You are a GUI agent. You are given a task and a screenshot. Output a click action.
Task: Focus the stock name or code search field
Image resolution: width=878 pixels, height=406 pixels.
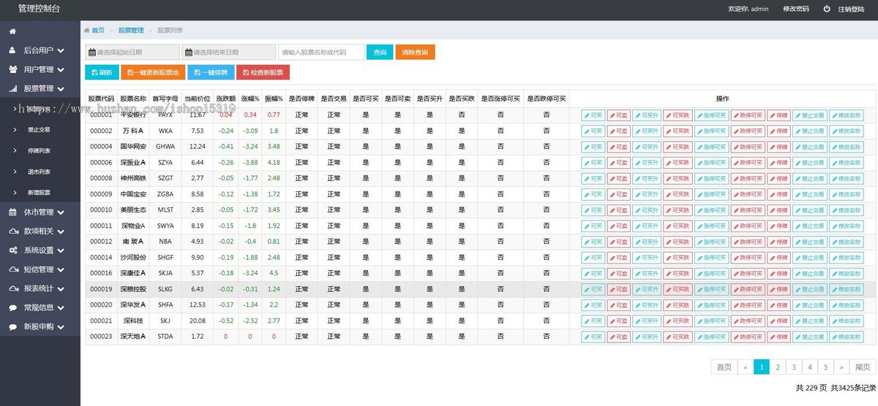321,53
